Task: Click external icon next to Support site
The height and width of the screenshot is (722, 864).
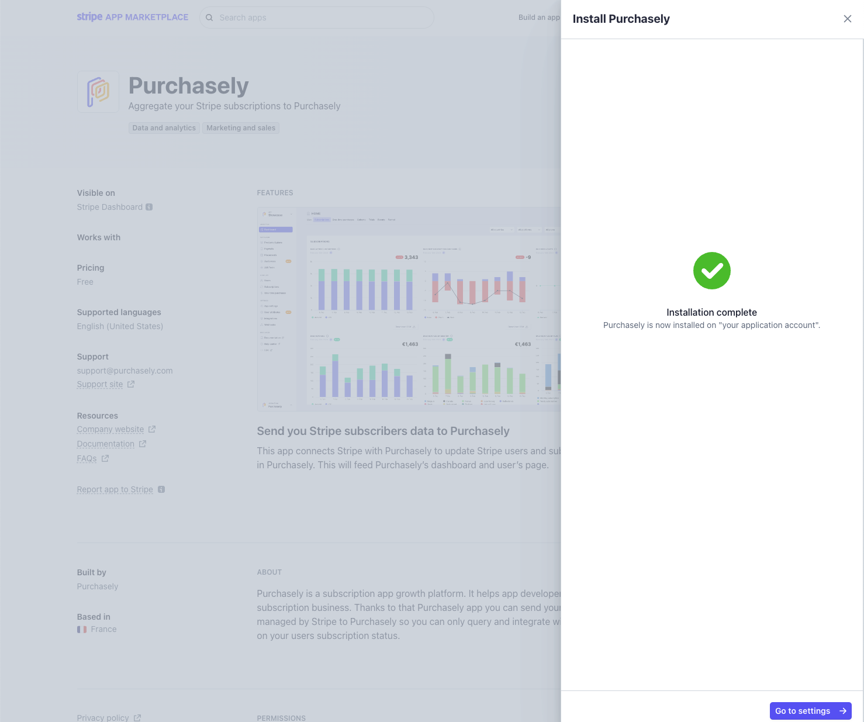Action: pos(131,384)
